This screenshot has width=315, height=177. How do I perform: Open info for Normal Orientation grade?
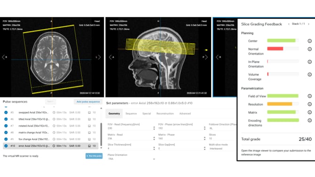tap(309, 49)
